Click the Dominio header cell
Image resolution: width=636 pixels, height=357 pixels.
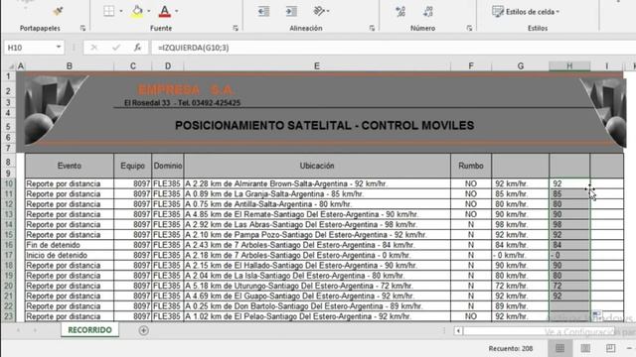(x=168, y=166)
